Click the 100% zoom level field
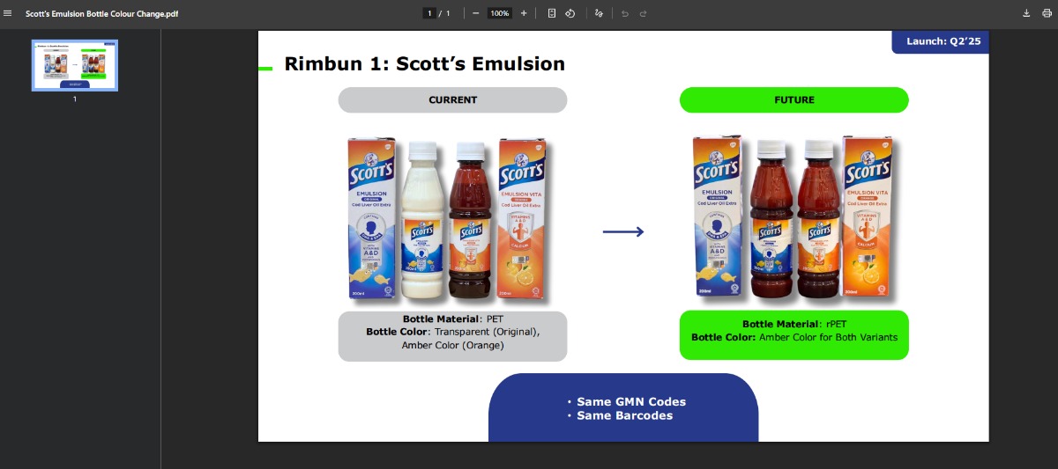Image resolution: width=1058 pixels, height=469 pixels. 500,13
